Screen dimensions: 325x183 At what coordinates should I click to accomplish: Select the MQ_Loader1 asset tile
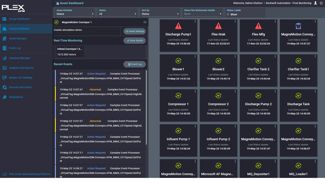tap(298, 169)
